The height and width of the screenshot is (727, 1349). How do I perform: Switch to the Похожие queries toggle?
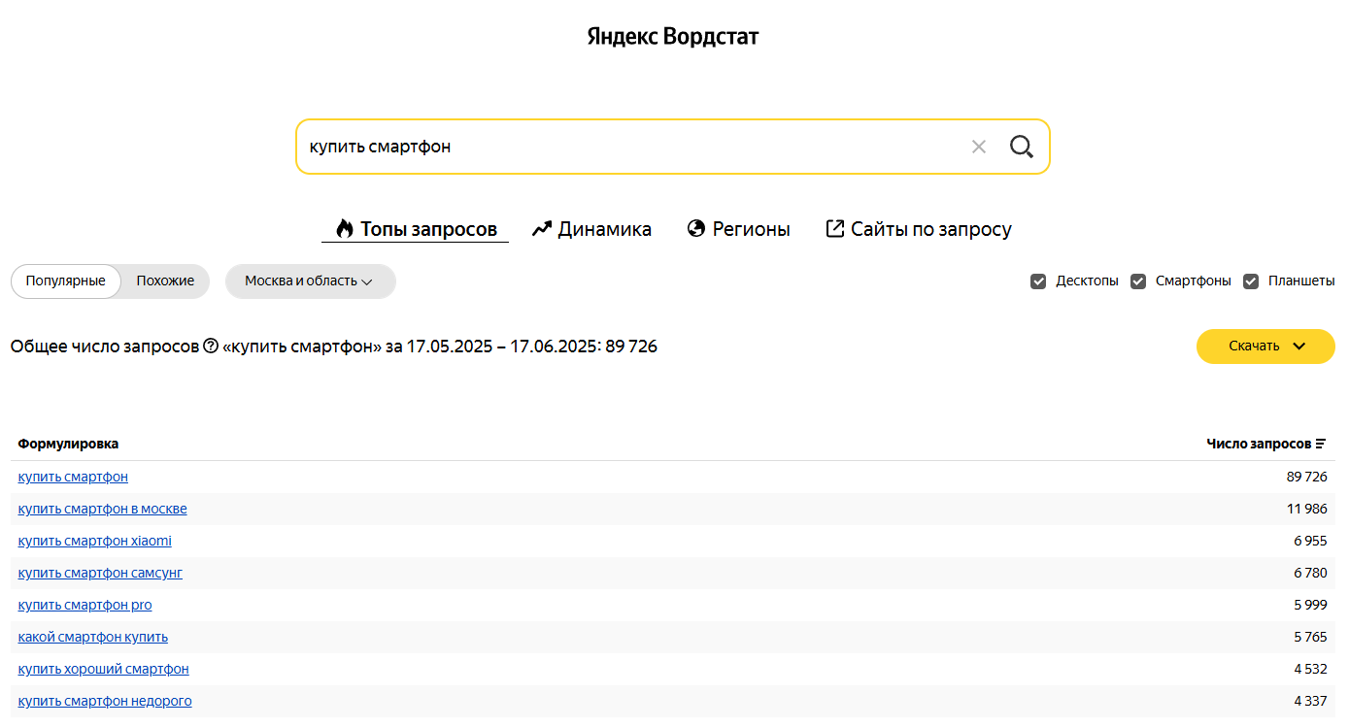[x=165, y=281]
